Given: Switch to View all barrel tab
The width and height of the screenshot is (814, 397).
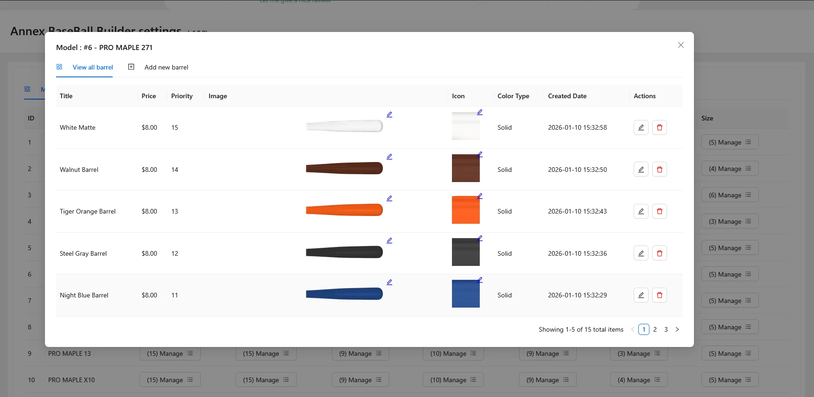Looking at the screenshot, I should 84,67.
